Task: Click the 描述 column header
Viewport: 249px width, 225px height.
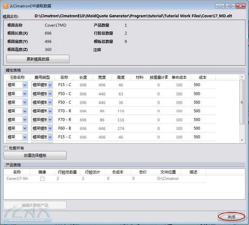Action: 193,172
